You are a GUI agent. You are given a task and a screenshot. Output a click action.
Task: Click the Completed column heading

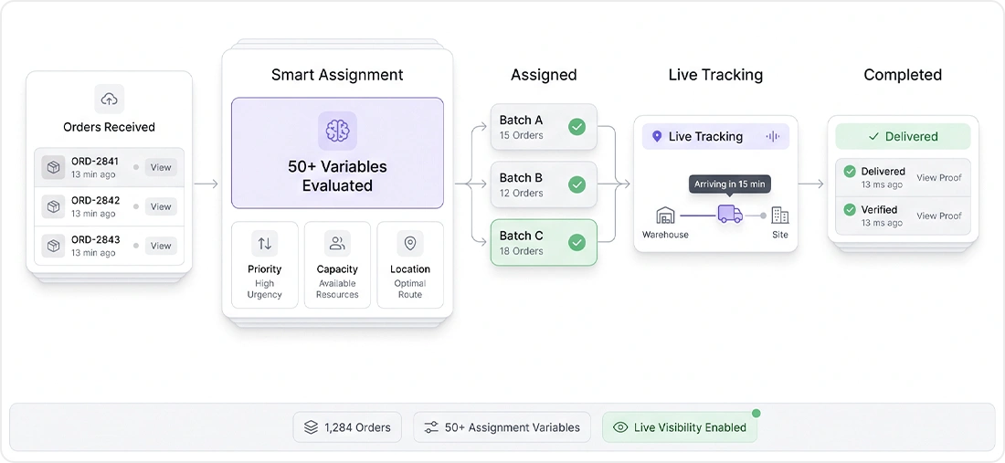[x=903, y=75]
